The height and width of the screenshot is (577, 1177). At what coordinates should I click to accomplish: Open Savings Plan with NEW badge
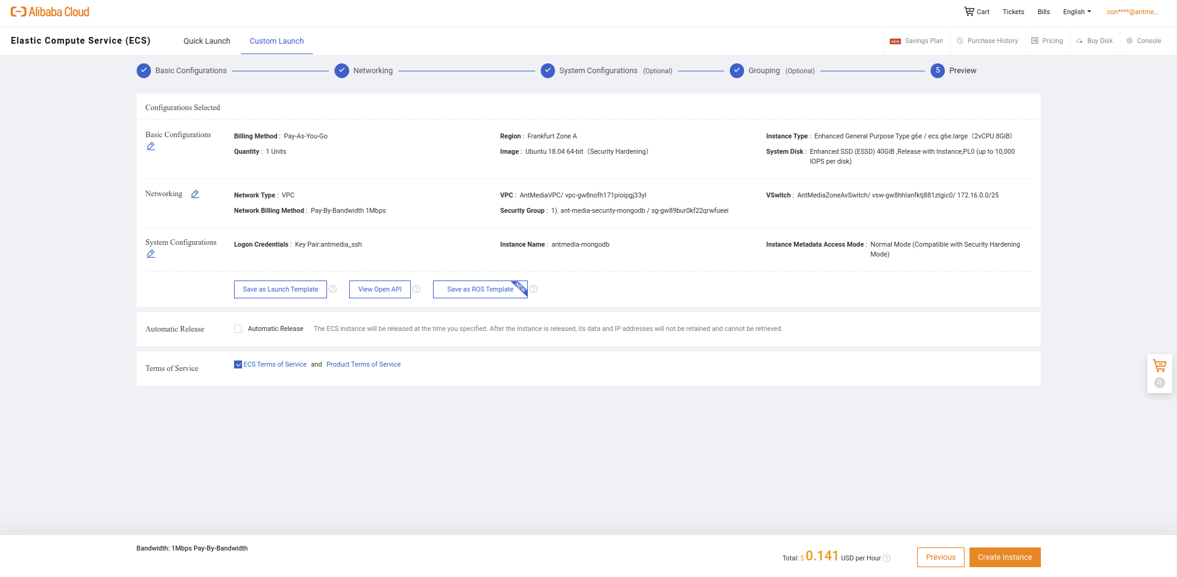tap(916, 41)
